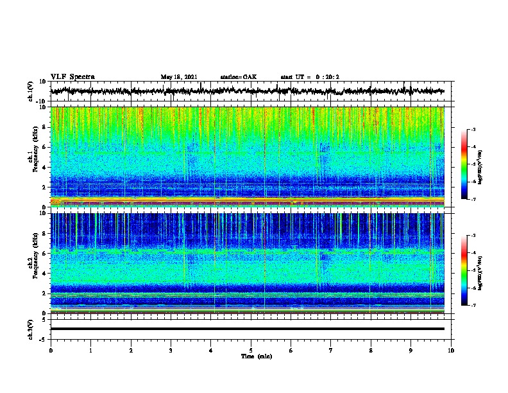Click time axis tick label '1'
This screenshot has height=393, width=508.
[x=90, y=351]
